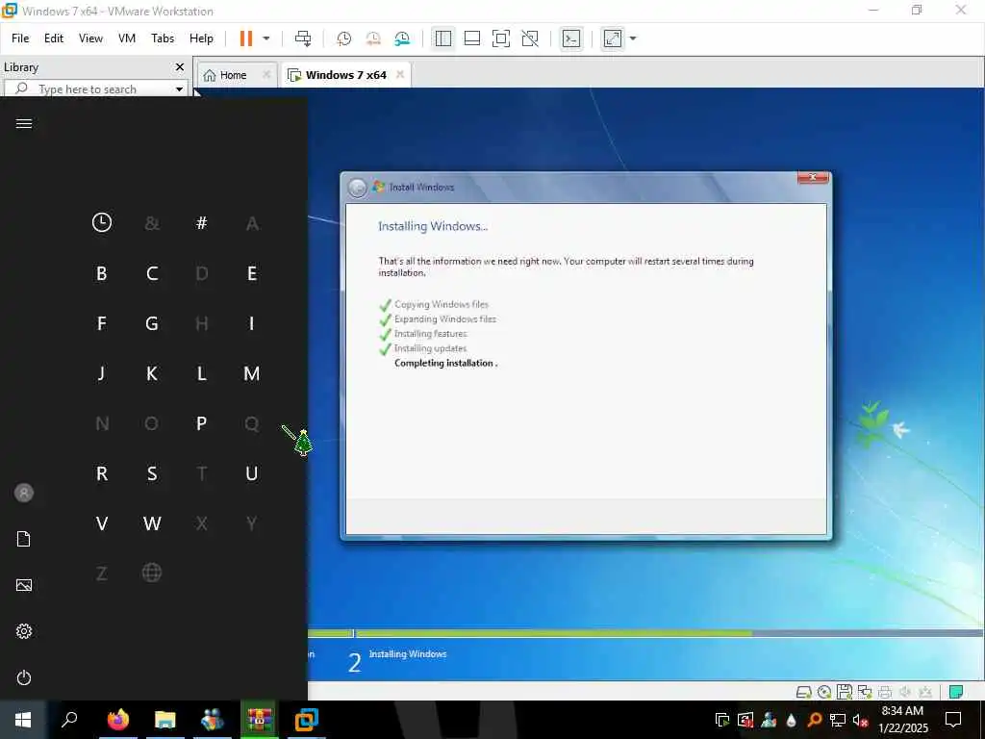The height and width of the screenshot is (739, 985).
Task: Jump to letter I in app list
Action: (x=252, y=323)
